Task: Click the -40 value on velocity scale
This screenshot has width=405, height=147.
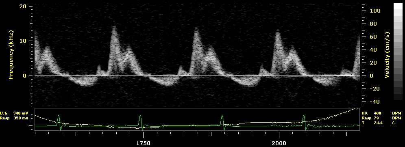Action: click(x=374, y=102)
